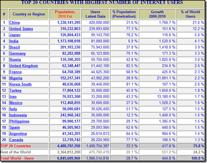The image size is (207, 163).
Task: Click the Total World - Users label
Action: (17, 158)
